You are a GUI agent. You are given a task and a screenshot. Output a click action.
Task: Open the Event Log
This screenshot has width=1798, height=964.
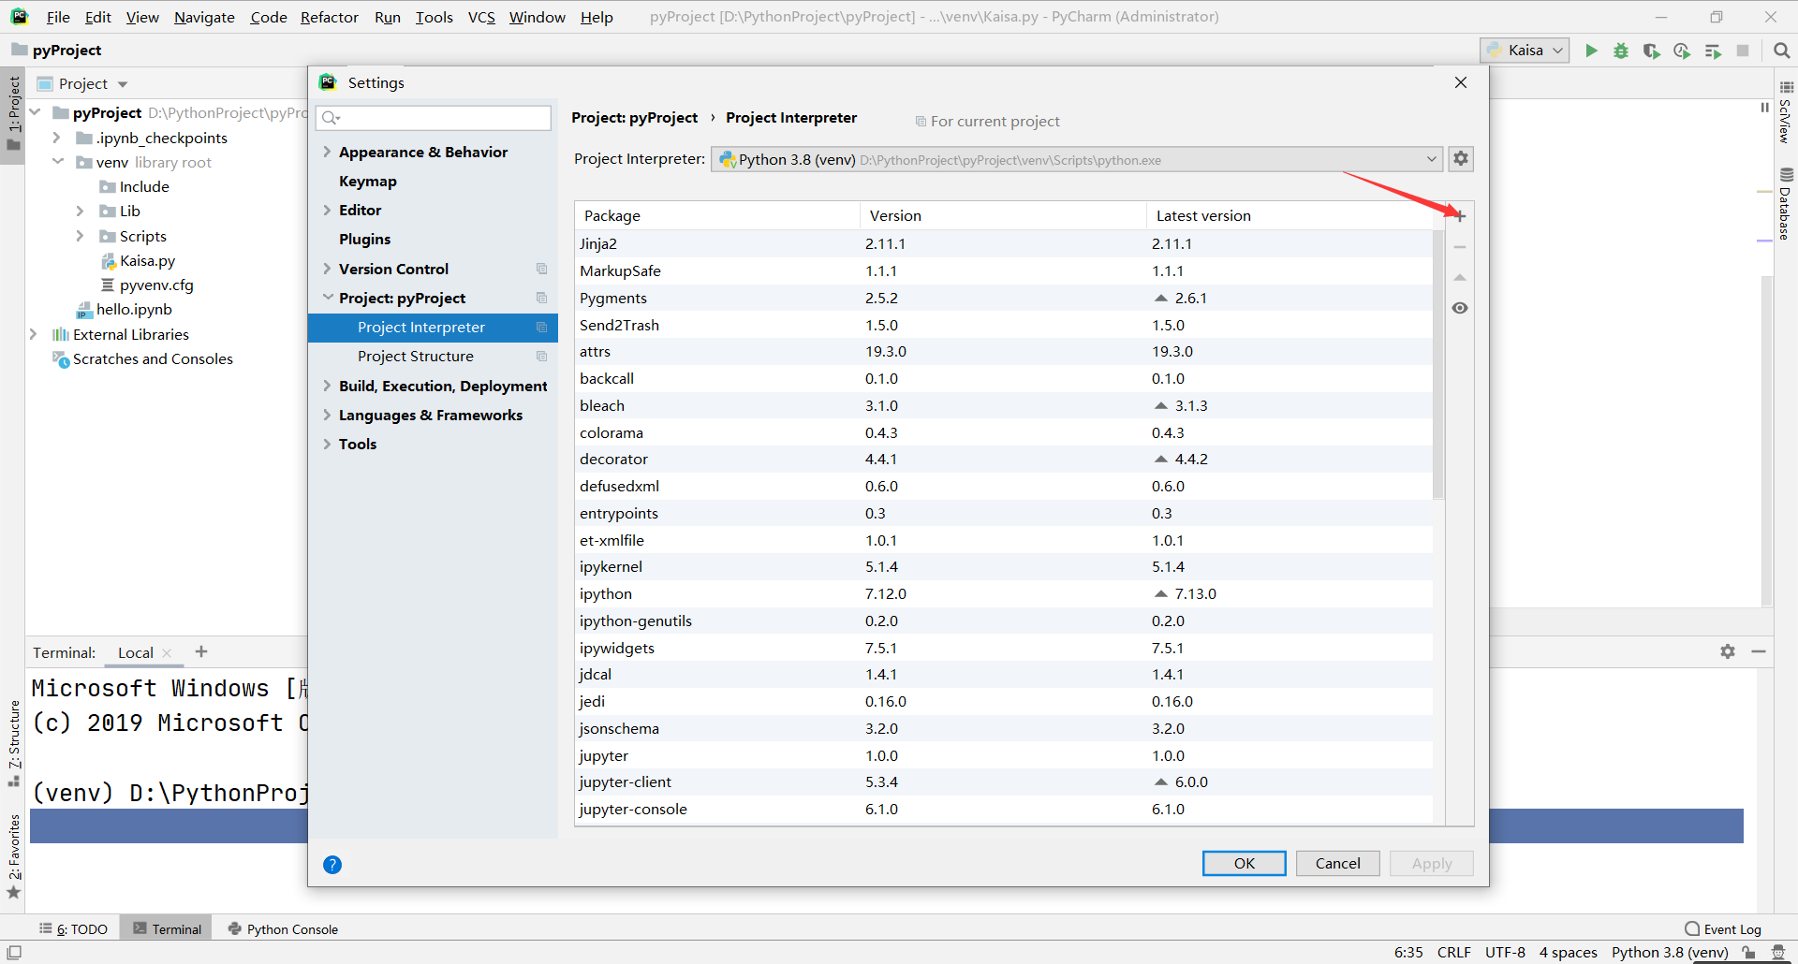(x=1723, y=928)
